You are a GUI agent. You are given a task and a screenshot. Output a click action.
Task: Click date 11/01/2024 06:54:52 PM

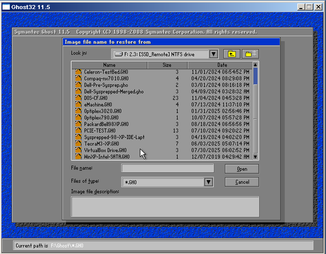220,72
